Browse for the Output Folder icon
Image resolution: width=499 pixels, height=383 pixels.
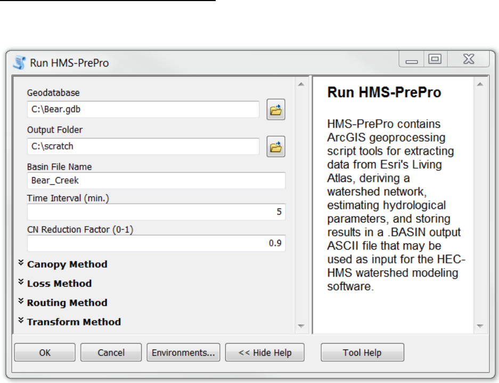click(276, 147)
